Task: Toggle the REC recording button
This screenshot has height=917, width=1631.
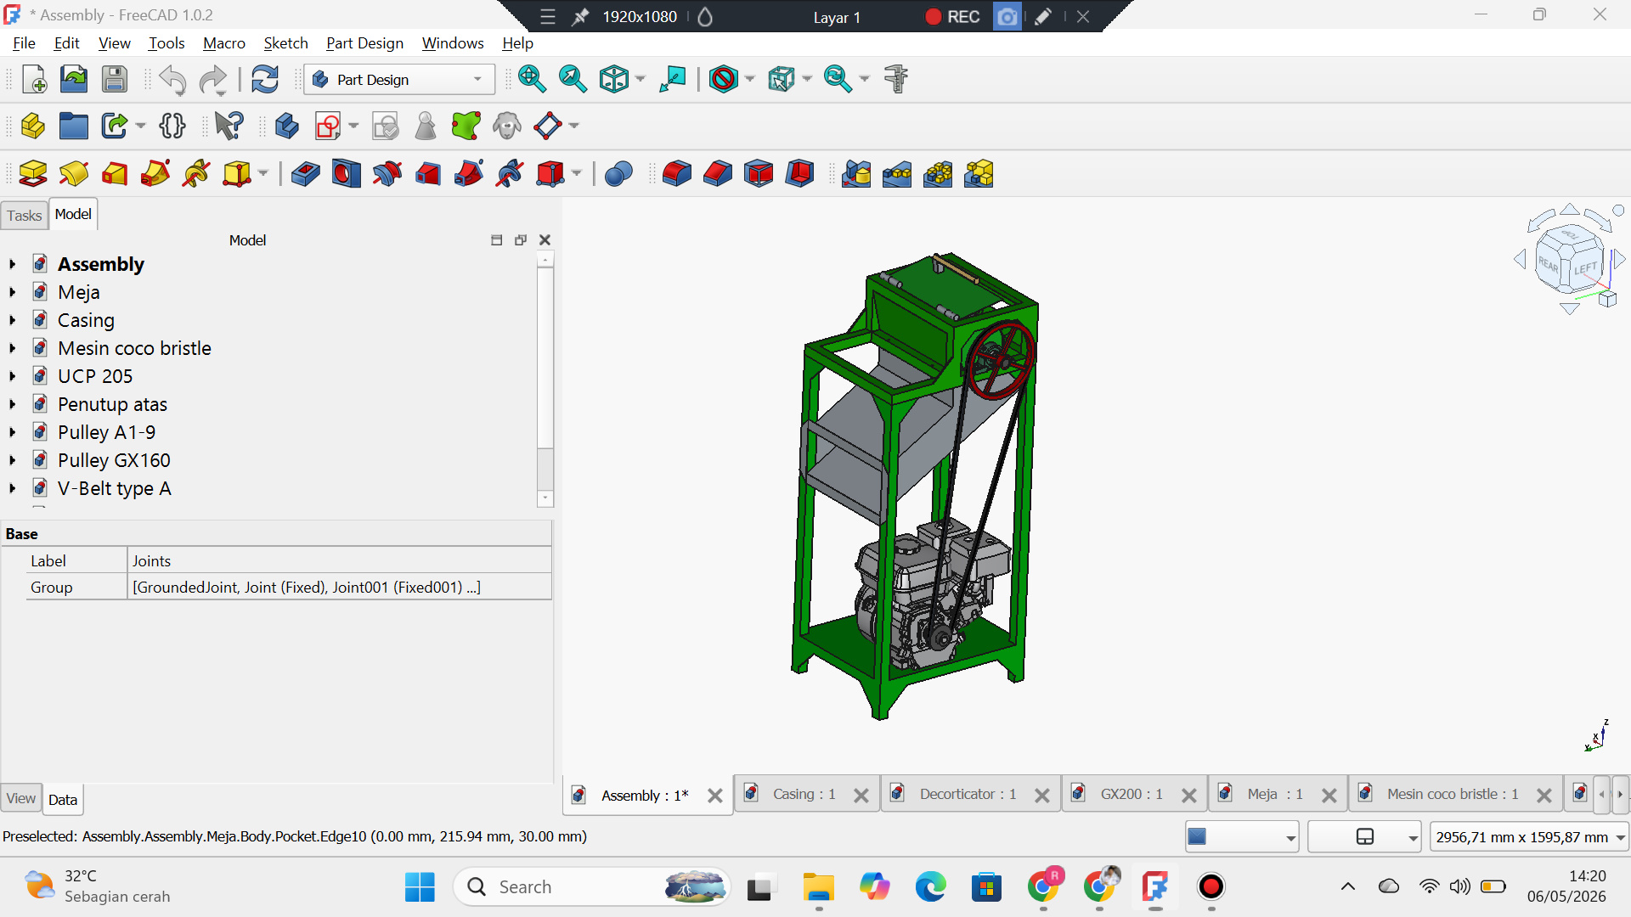Action: click(952, 17)
